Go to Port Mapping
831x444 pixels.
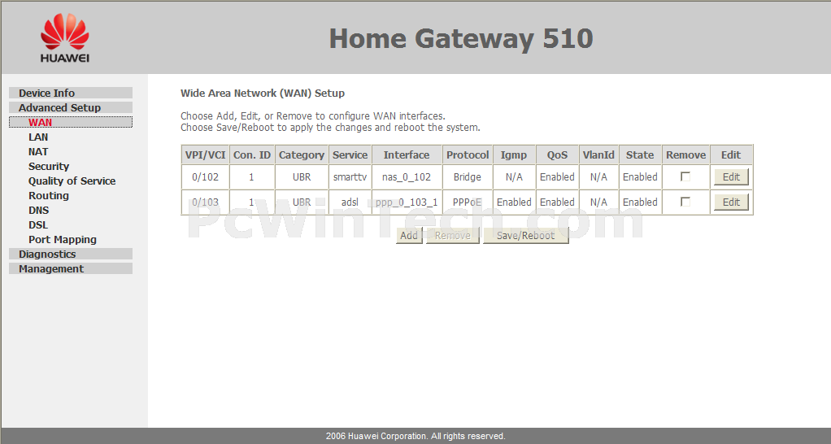click(63, 240)
